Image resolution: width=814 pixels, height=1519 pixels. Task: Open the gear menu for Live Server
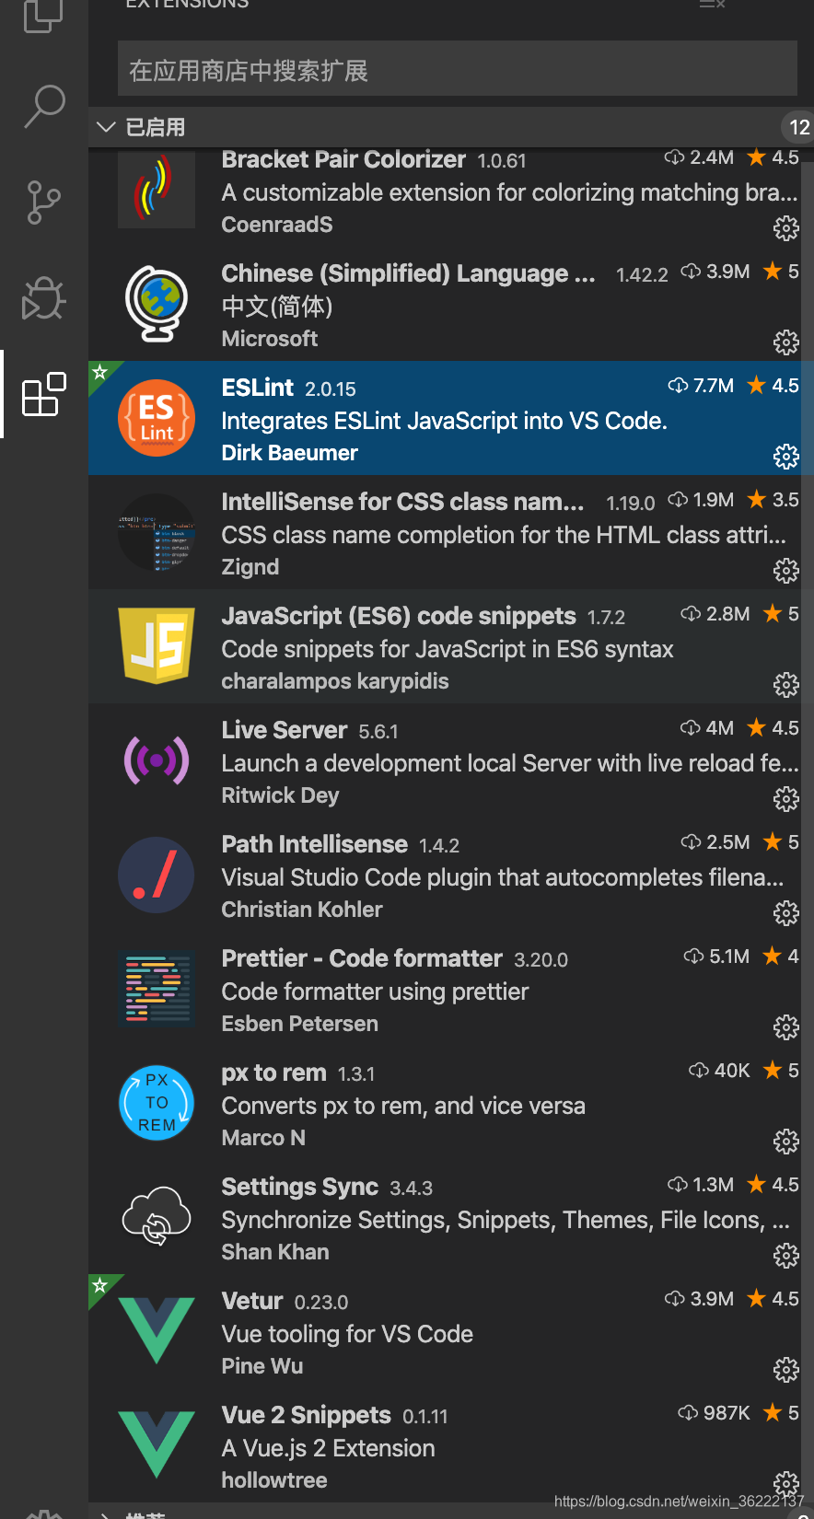[785, 799]
